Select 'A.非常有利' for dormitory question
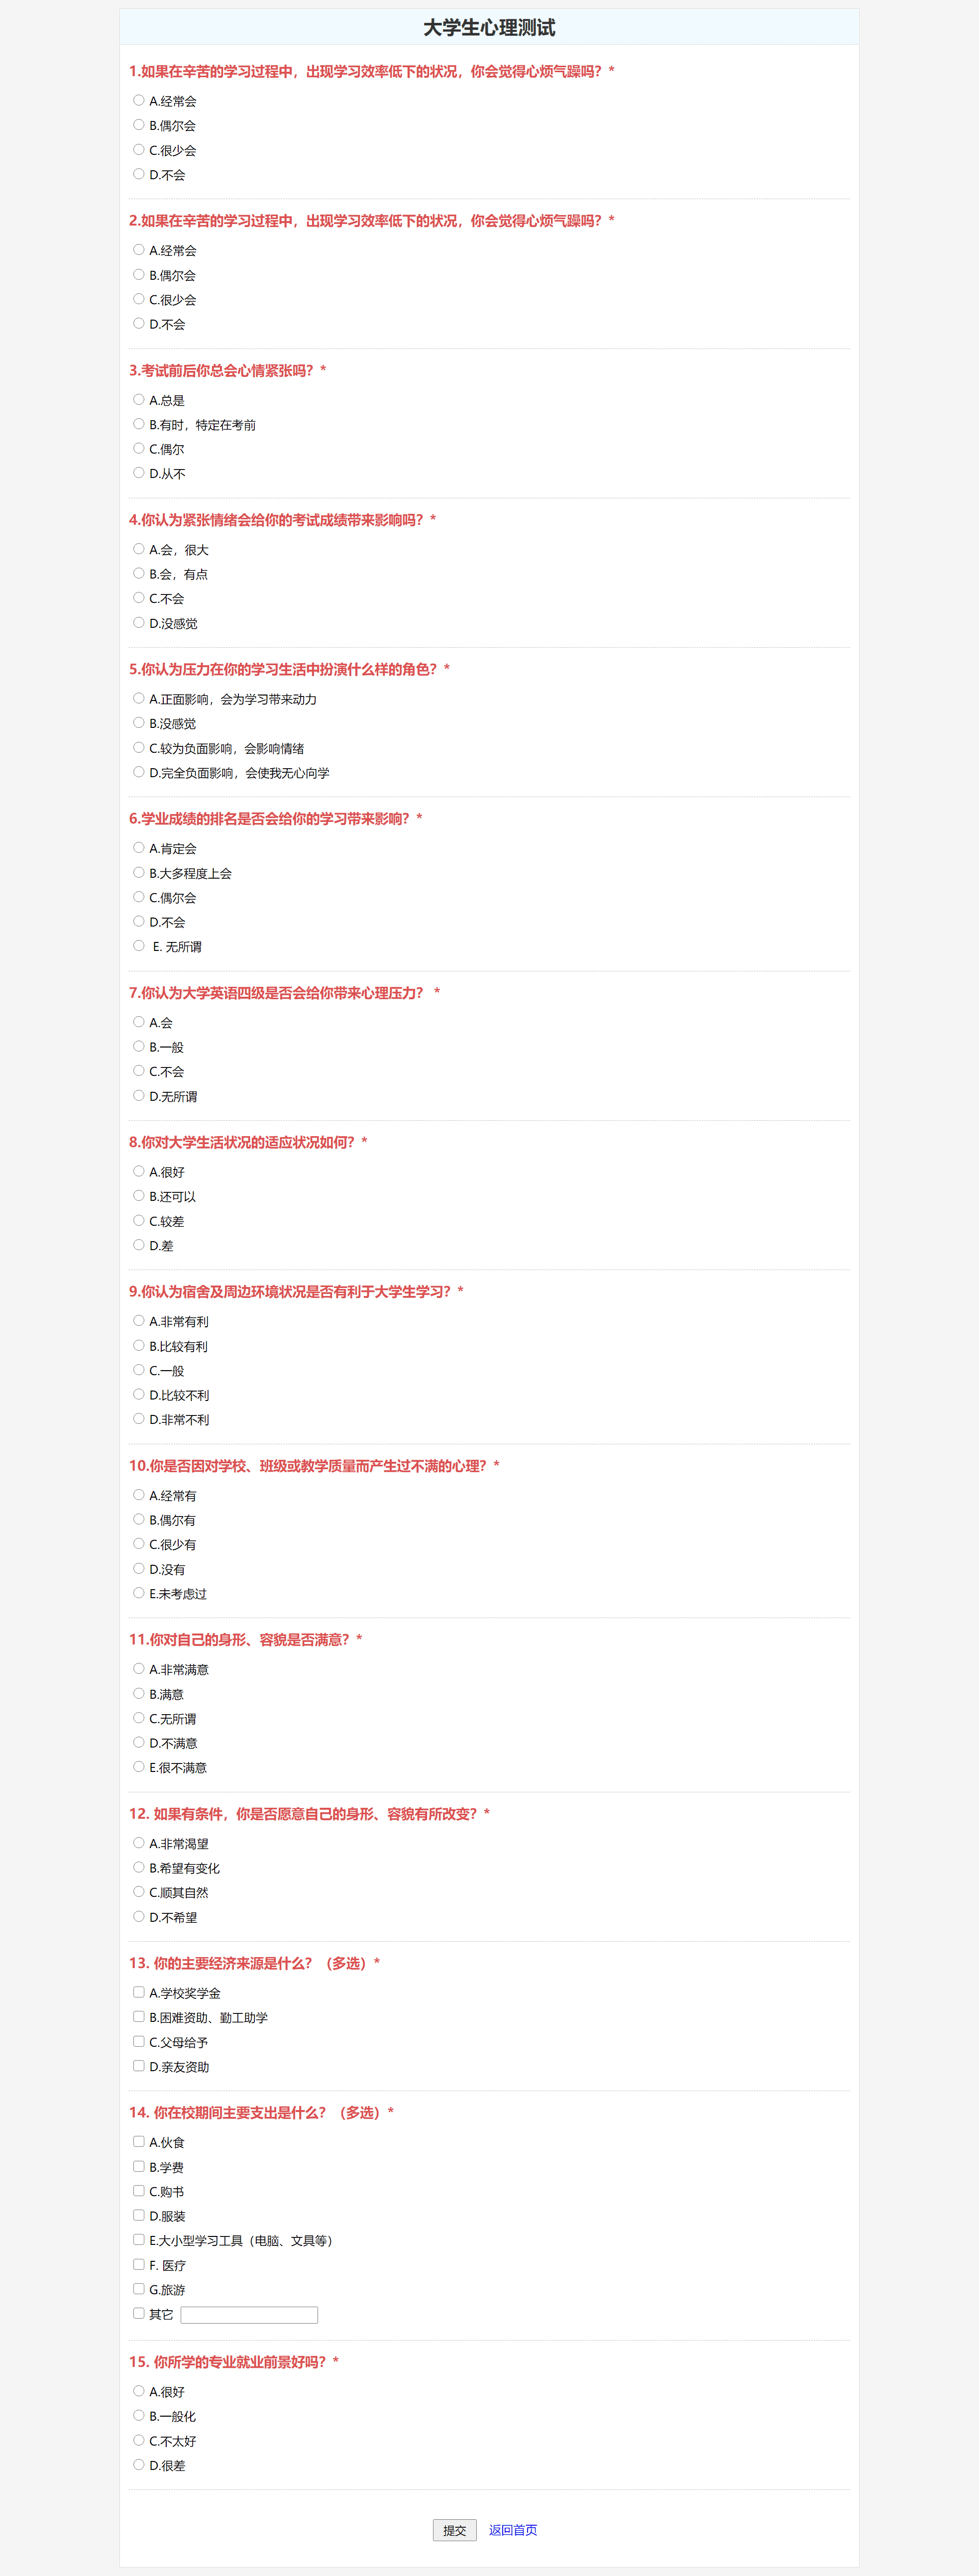This screenshot has height=2576, width=979. [x=139, y=1321]
